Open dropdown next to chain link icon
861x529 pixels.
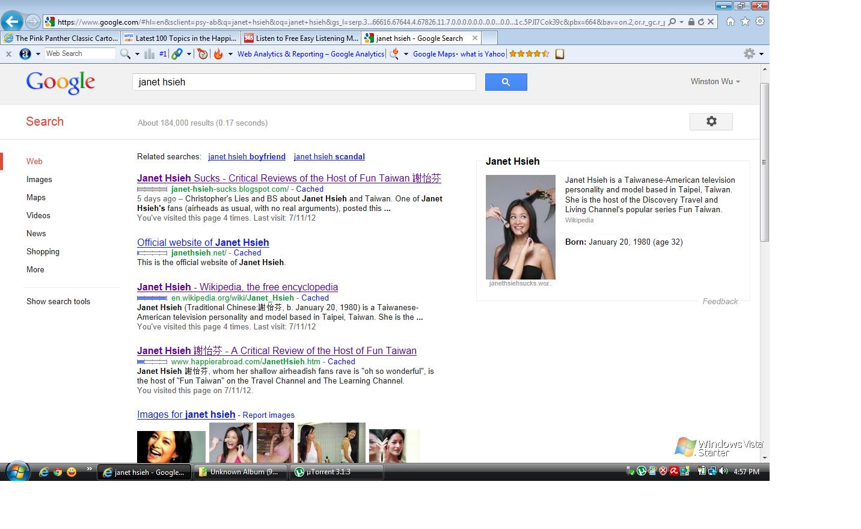point(189,54)
